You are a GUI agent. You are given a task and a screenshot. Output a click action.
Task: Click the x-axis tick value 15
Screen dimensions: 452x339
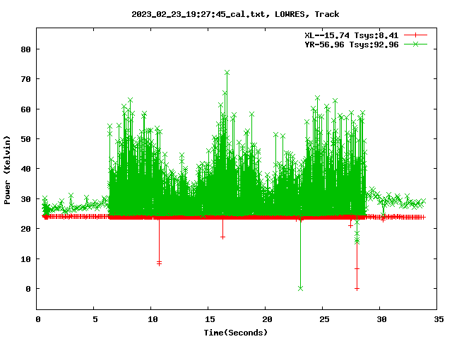pyautogui.click(x=210, y=319)
